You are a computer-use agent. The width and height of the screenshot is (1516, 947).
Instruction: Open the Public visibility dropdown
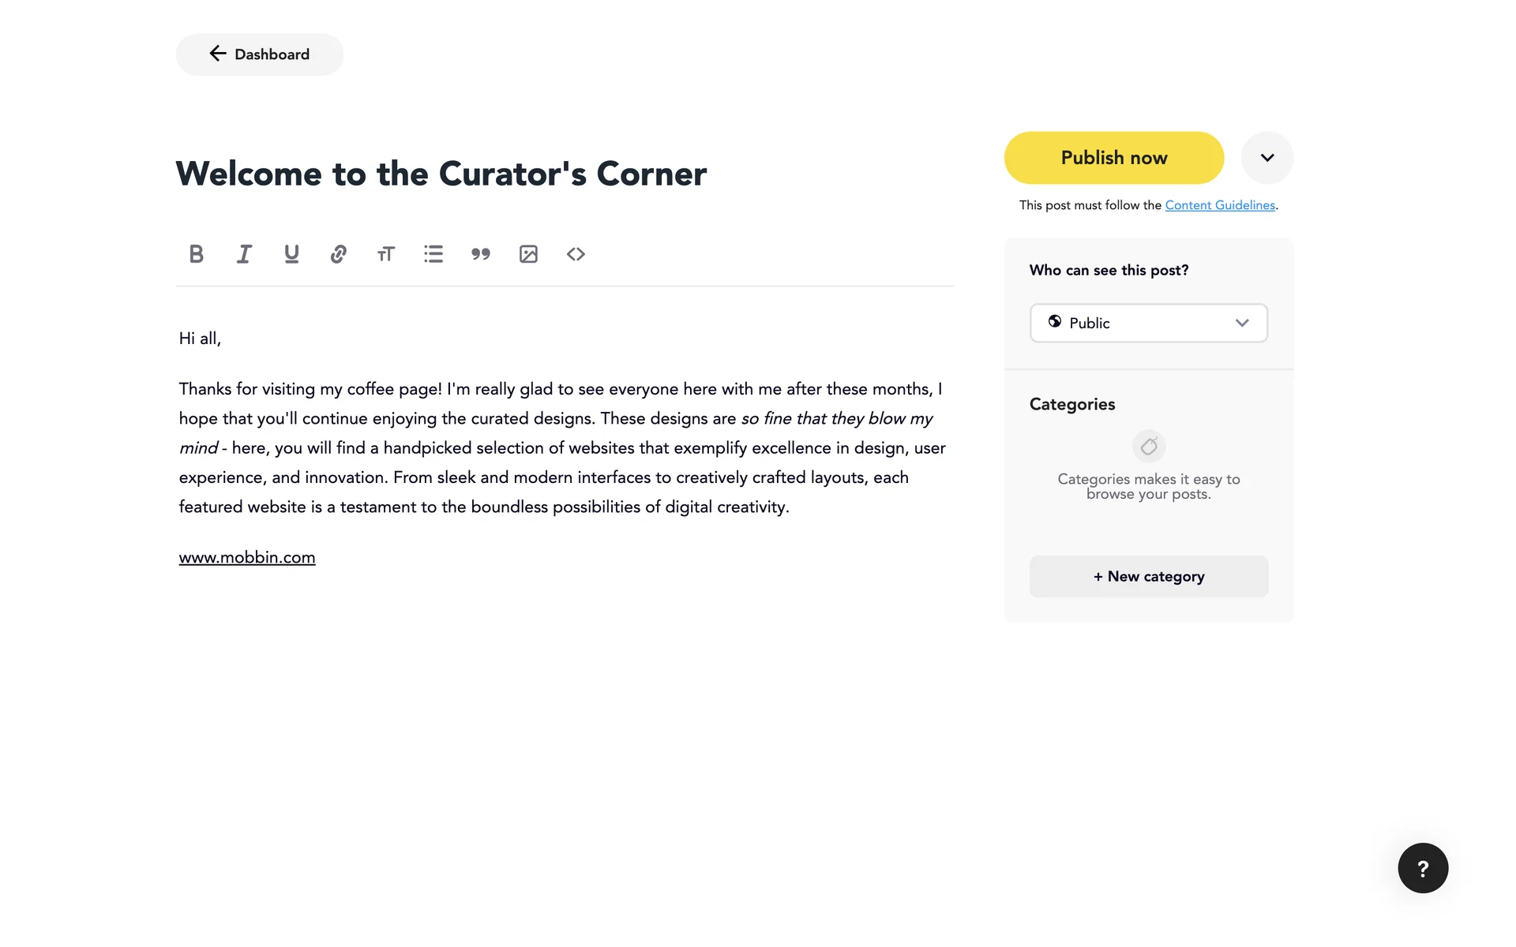coord(1149,323)
